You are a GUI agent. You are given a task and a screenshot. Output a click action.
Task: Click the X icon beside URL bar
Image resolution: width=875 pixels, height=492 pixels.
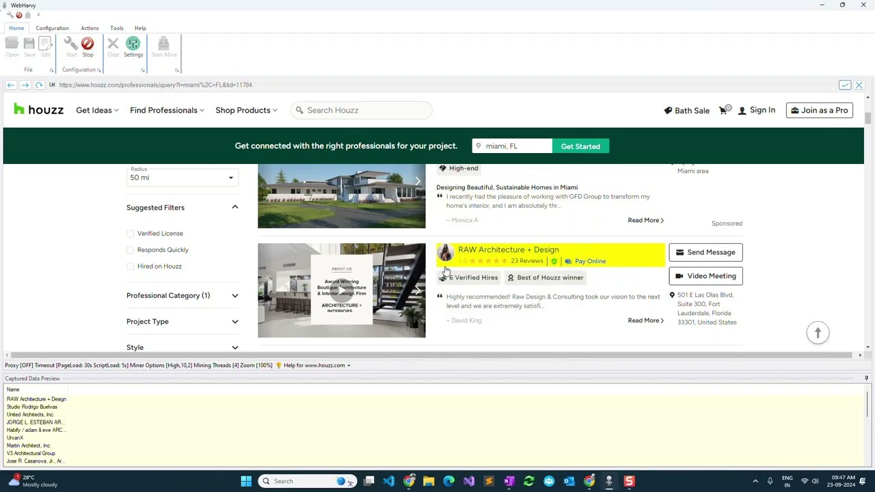tap(859, 85)
